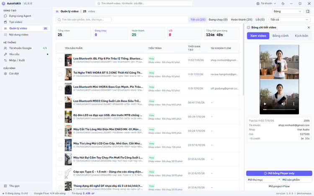Click Mở sản phẩm button
Image resolution: width=314 pixels, height=196 pixels.
pos(296,180)
